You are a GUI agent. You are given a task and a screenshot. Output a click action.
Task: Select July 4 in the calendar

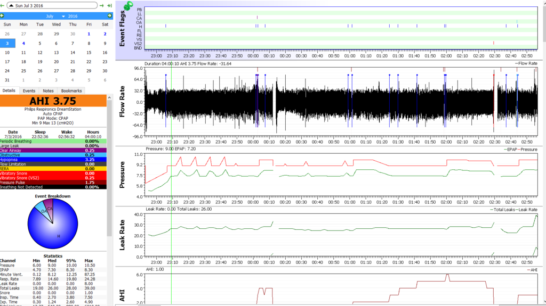tap(23, 44)
